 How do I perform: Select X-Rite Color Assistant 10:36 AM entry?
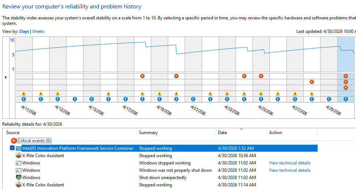pyautogui.click(x=43, y=156)
